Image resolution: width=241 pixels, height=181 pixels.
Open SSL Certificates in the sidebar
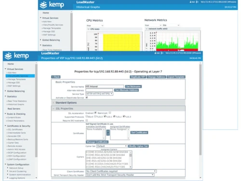tap(14, 129)
